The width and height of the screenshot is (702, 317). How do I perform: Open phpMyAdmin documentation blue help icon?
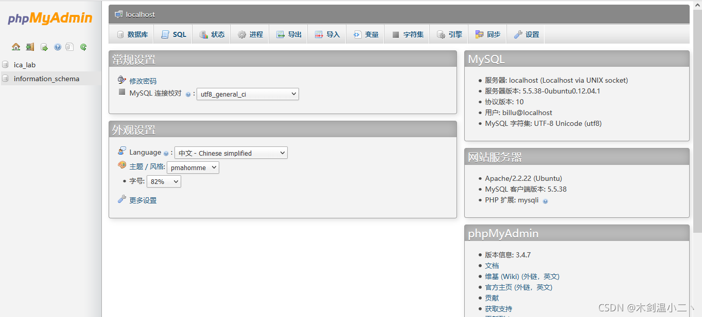[58, 47]
